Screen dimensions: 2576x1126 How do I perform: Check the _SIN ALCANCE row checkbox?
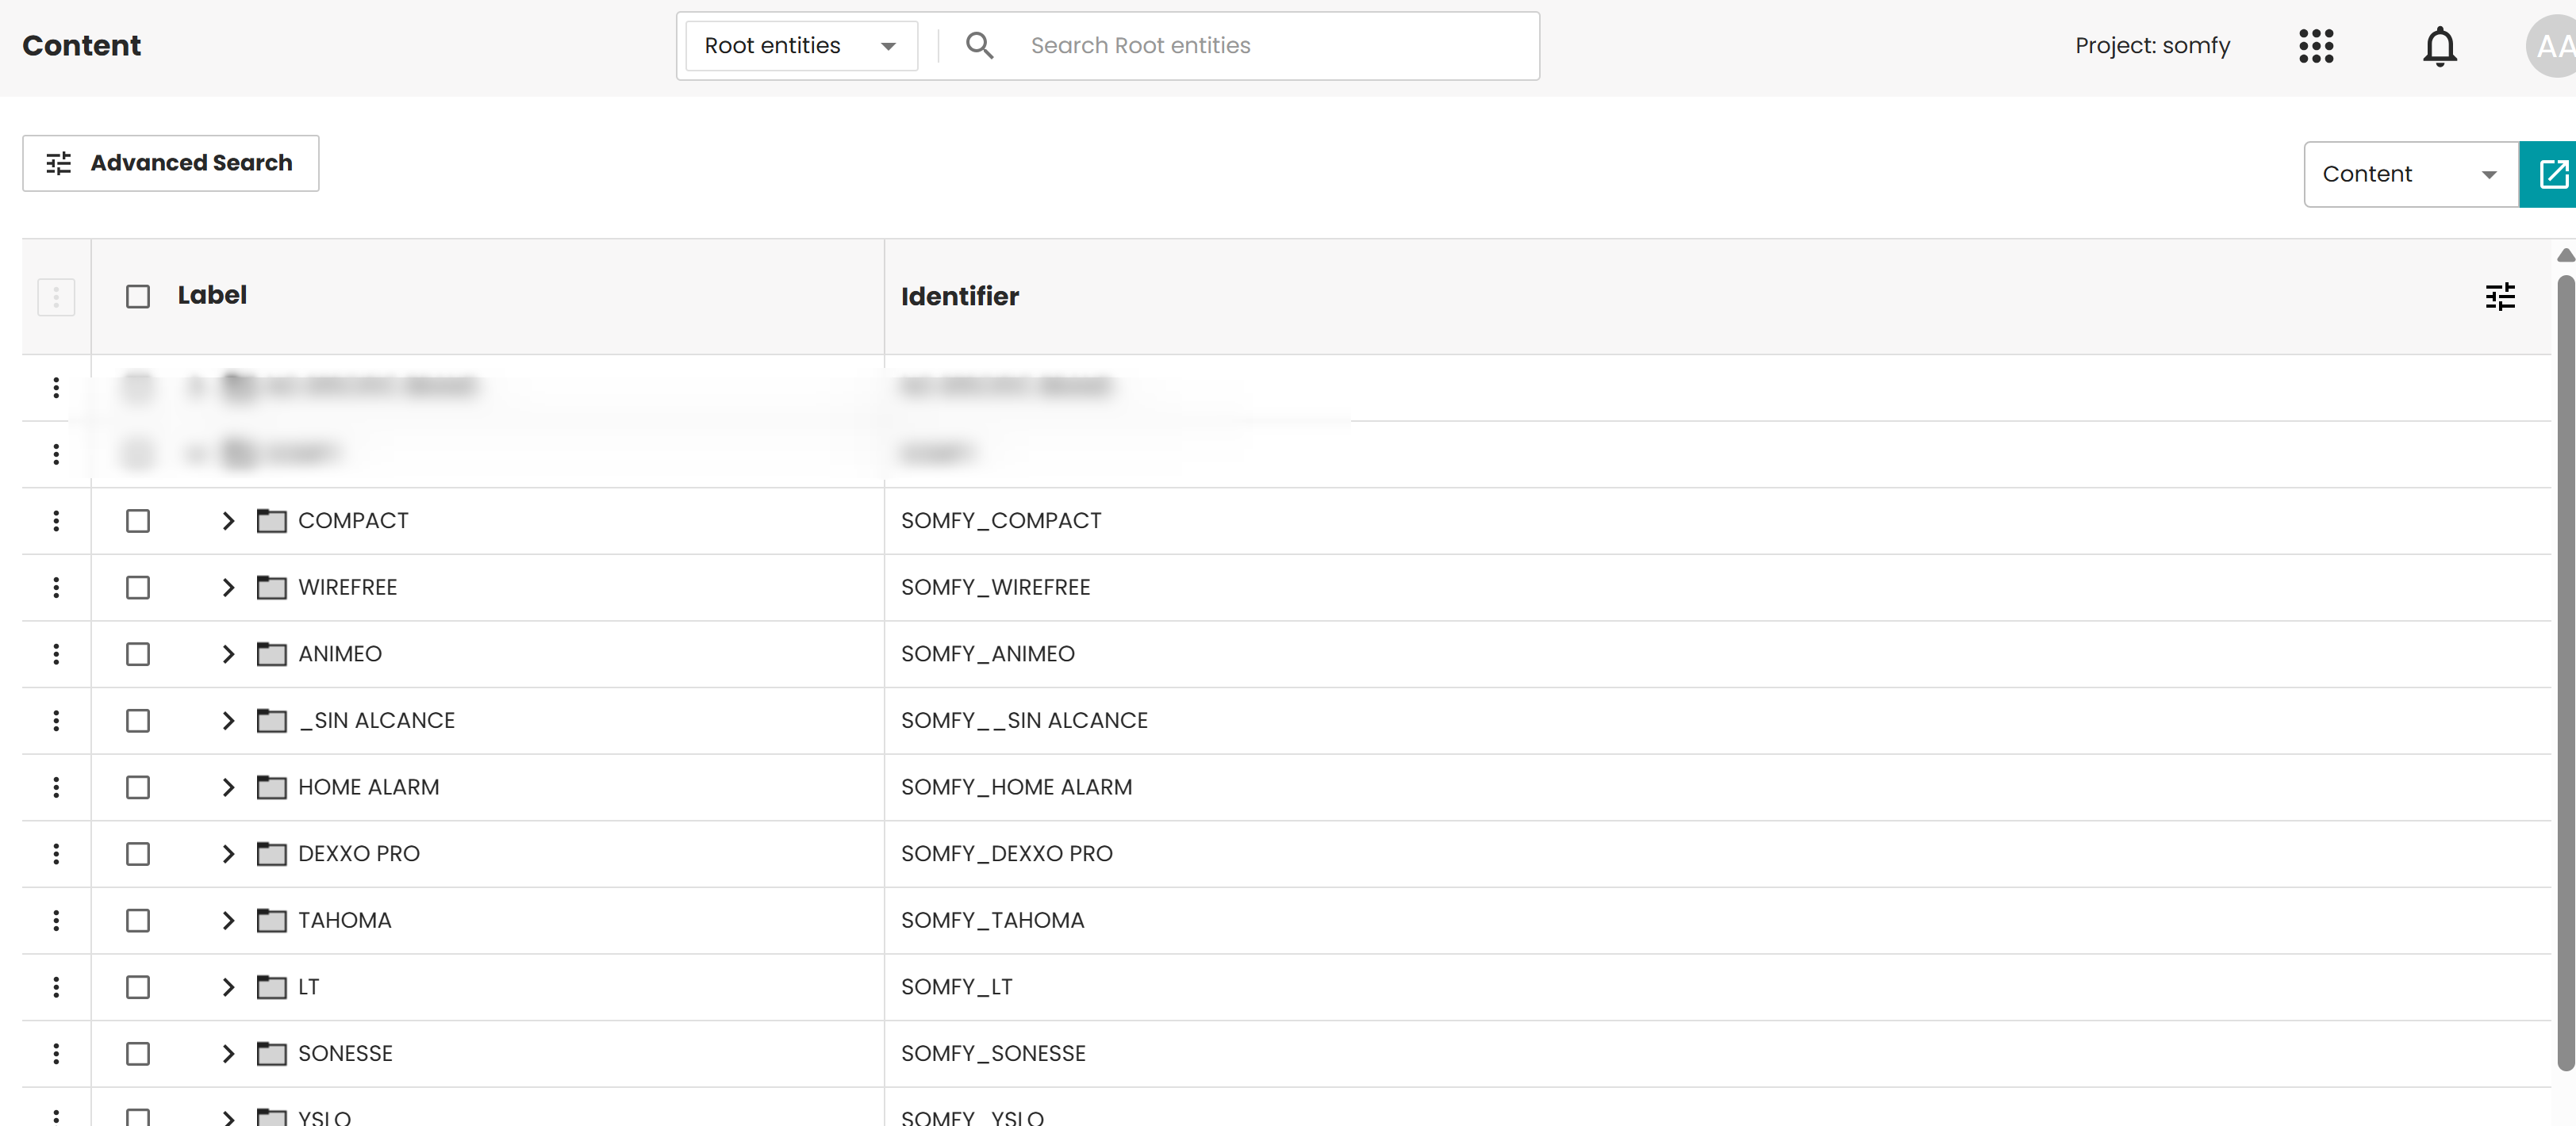click(138, 720)
